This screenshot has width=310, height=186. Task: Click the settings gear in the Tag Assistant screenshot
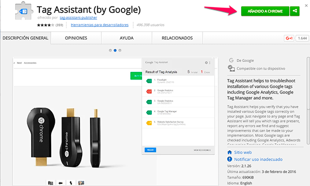point(206,63)
